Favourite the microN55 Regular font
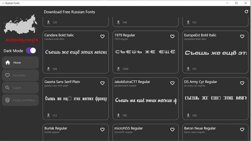 click(x=172, y=129)
